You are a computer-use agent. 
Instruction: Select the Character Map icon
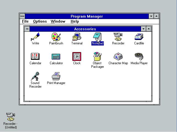click(x=118, y=56)
